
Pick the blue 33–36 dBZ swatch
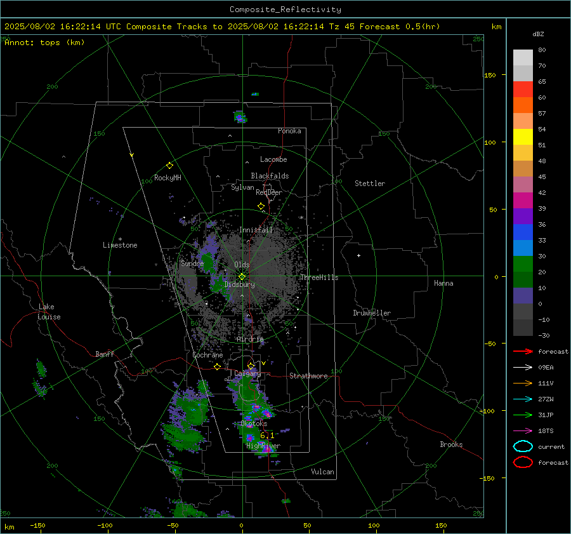(523, 232)
